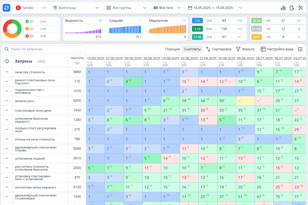This screenshot has width=308, height=205.
Task: Click the blue refresh icon button
Action: tap(7, 8)
